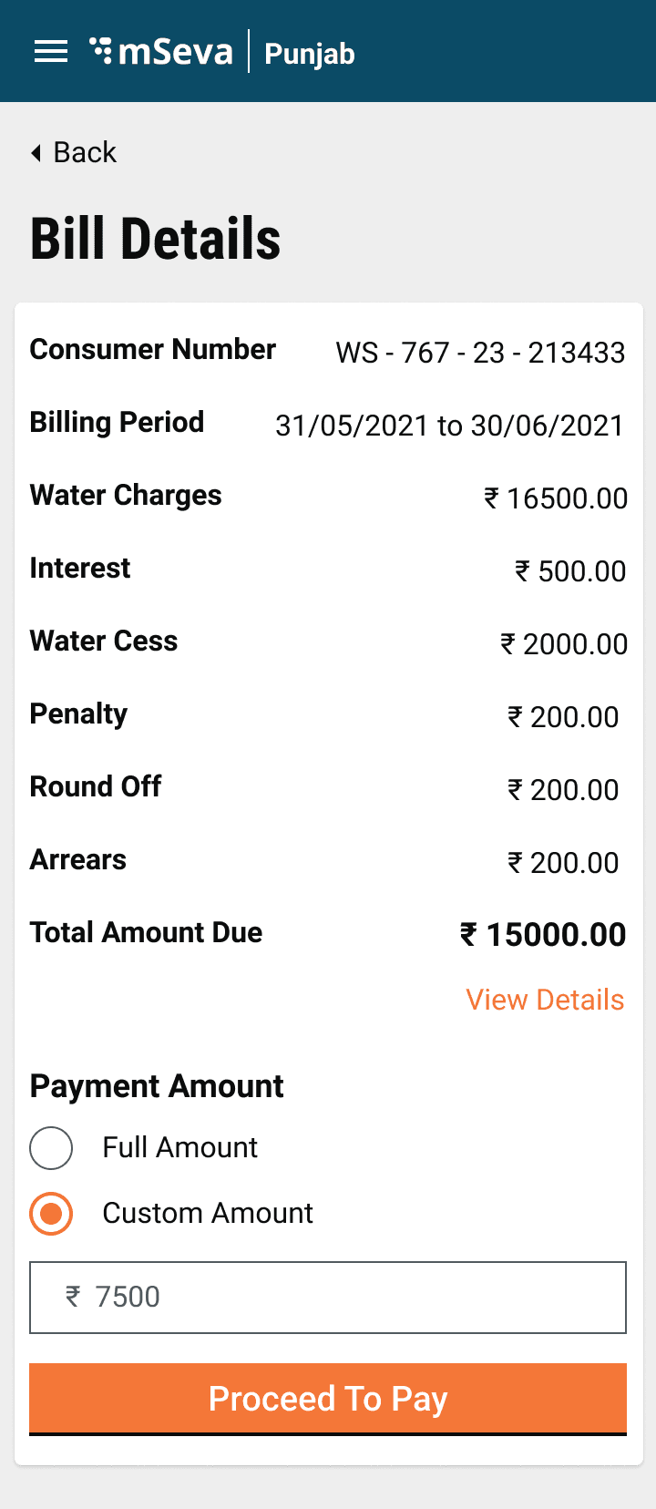The image size is (656, 1509).
Task: Click the Bill Details page heading
Action: click(156, 240)
